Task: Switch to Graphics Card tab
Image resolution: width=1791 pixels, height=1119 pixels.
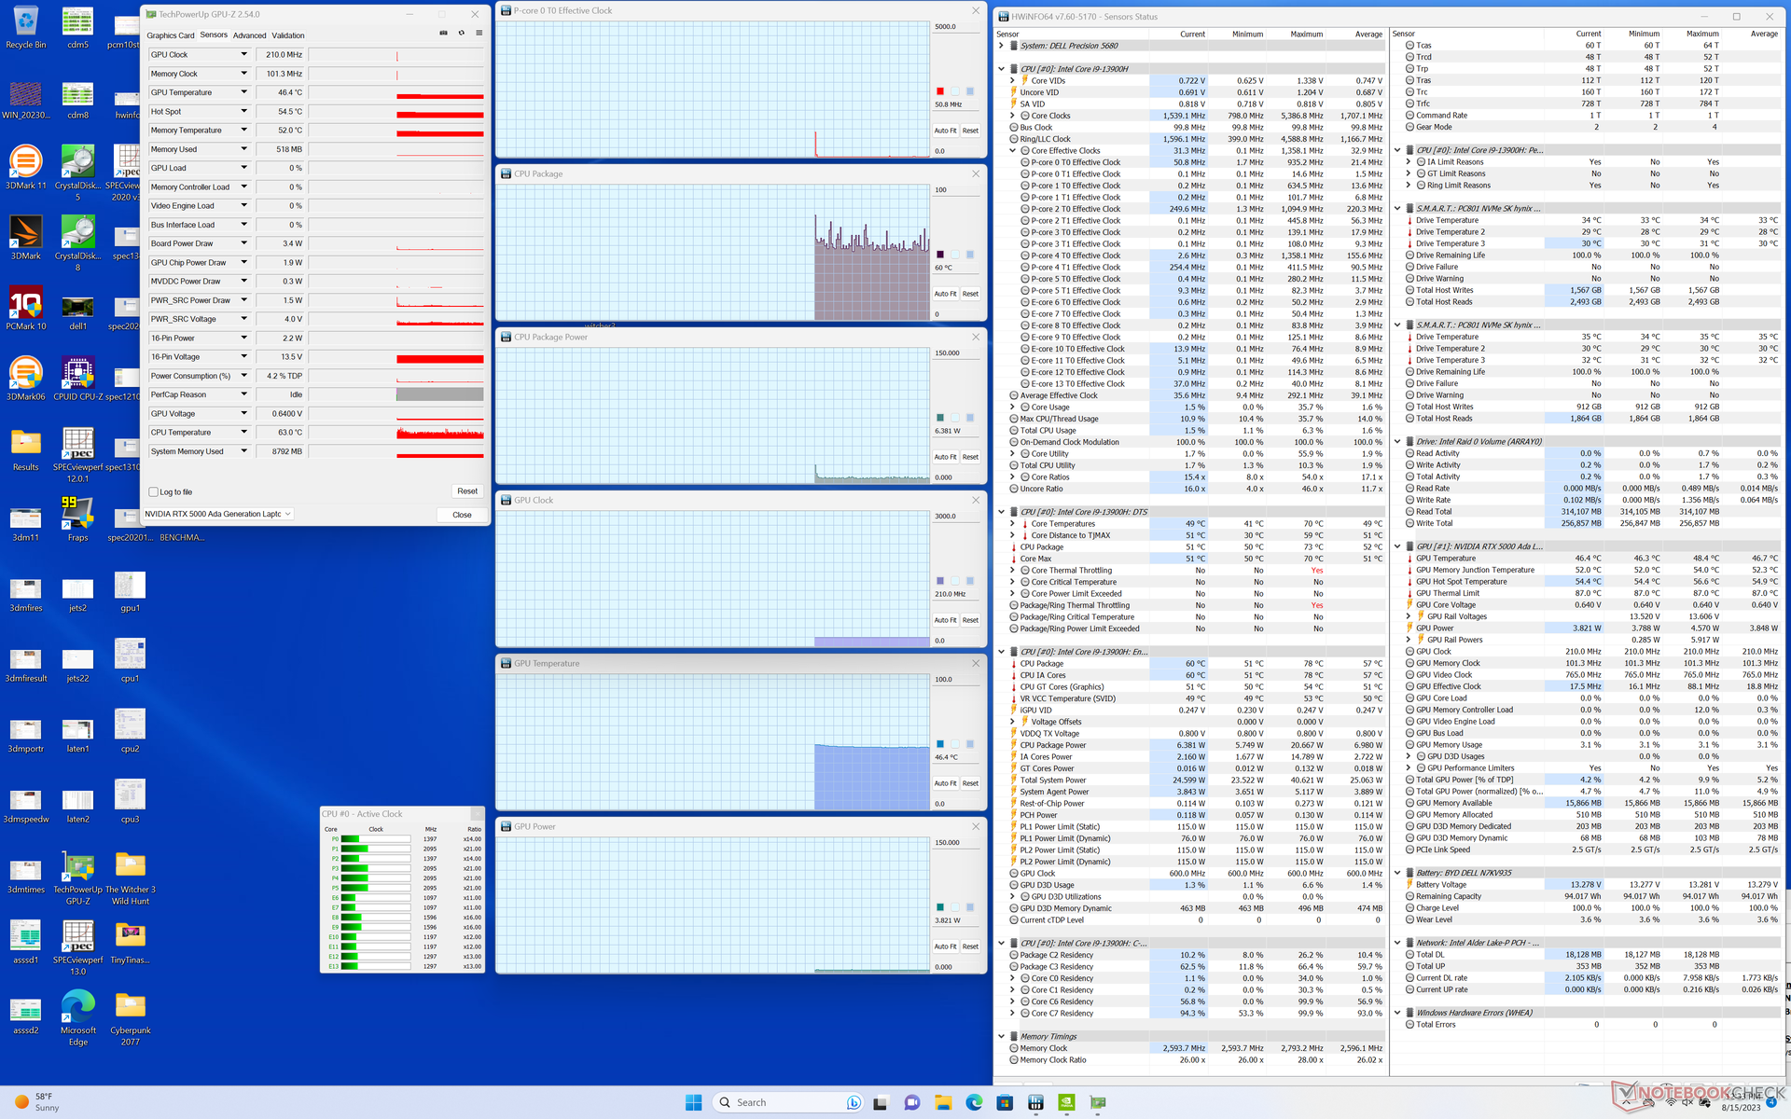Action: (170, 35)
